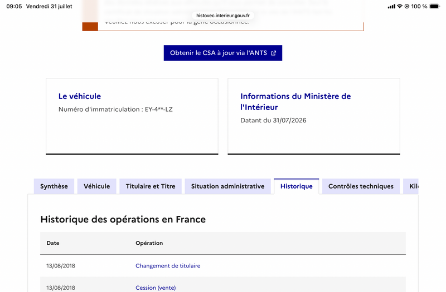Select the Titulaire et Titre tab
Image resolution: width=446 pixels, height=292 pixels.
pos(151,186)
